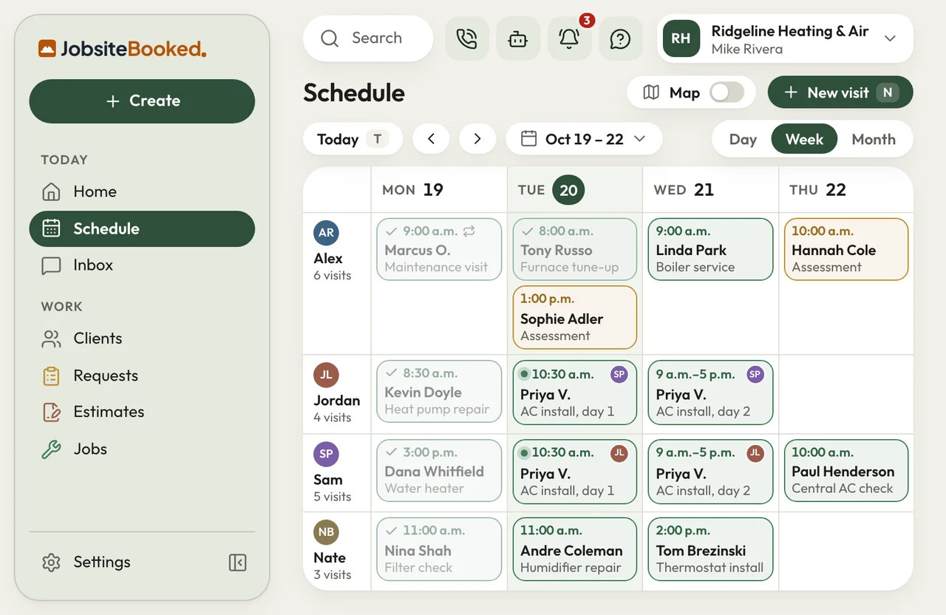
Task: Open Estimates in sidebar
Action: (x=142, y=412)
